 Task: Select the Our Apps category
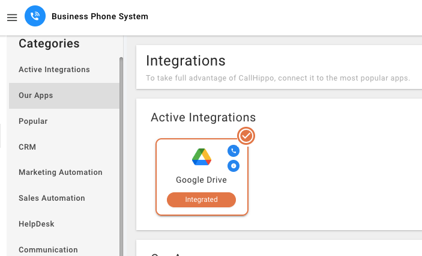coord(64,96)
